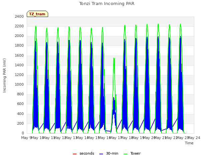Click the 0 y-axis tick label

pyautogui.click(x=23, y=133)
